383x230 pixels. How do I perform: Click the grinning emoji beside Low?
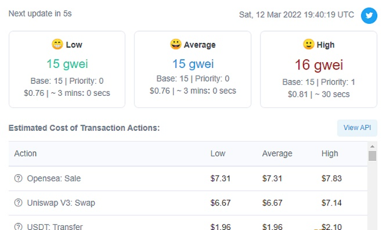(57, 44)
